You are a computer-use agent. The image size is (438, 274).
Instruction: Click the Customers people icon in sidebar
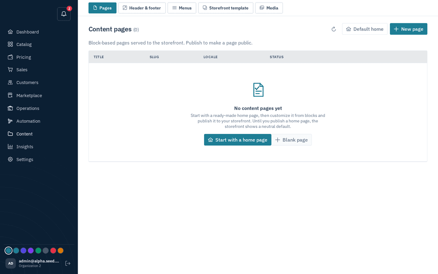(x=10, y=83)
